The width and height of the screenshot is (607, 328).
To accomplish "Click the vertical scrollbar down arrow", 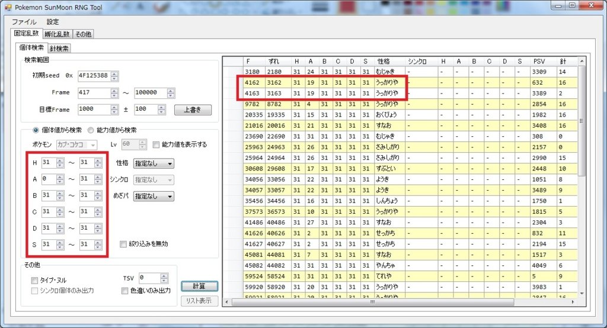I will click(x=581, y=294).
